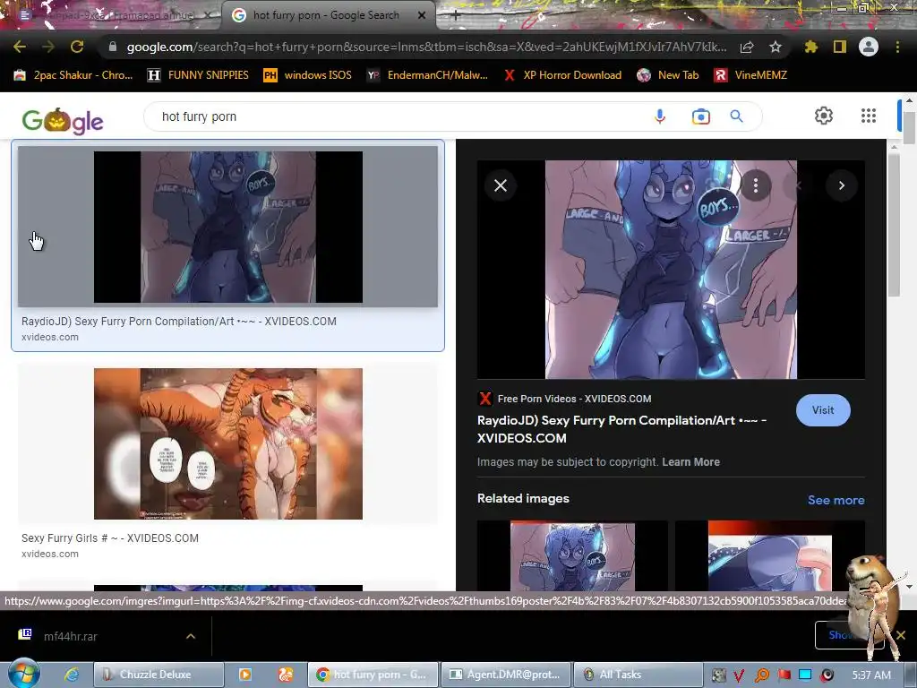Image resolution: width=917 pixels, height=688 pixels.
Task: Open the preview's three-dot options
Action: coord(756,185)
